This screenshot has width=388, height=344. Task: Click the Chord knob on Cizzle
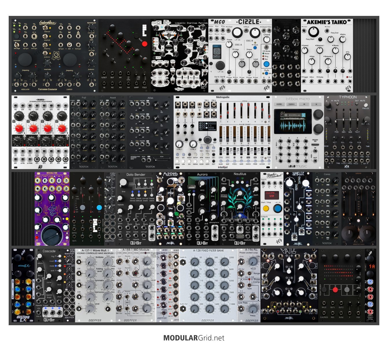click(x=266, y=40)
